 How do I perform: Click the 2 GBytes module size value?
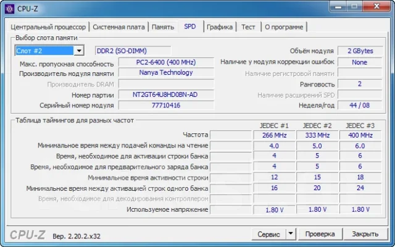(x=360, y=51)
